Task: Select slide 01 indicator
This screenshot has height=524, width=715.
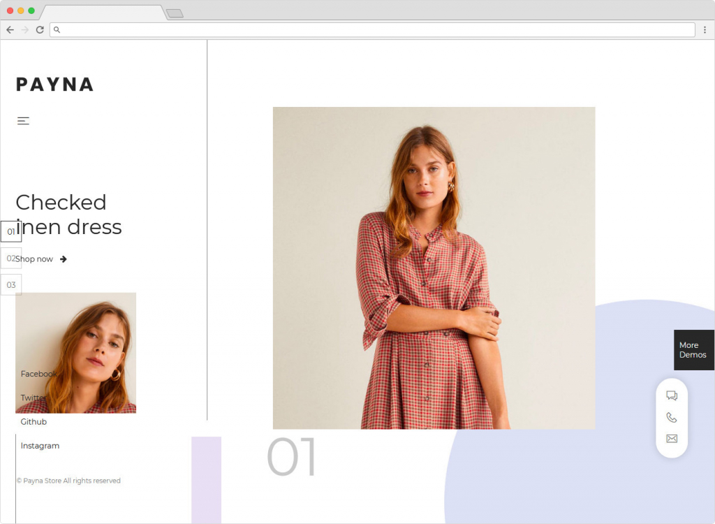Action: [11, 231]
